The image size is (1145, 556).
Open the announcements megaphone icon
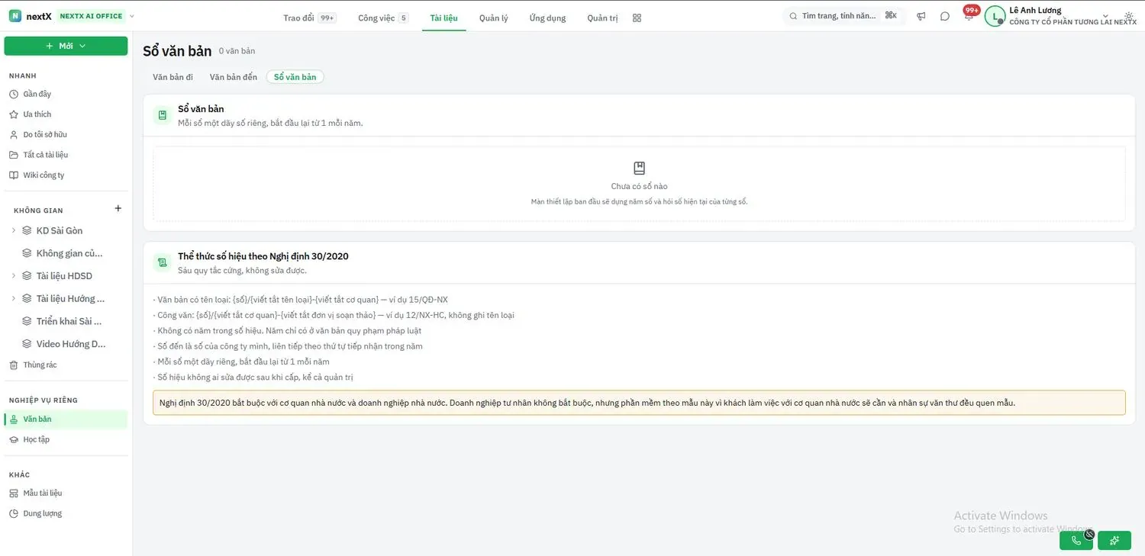pyautogui.click(x=921, y=16)
